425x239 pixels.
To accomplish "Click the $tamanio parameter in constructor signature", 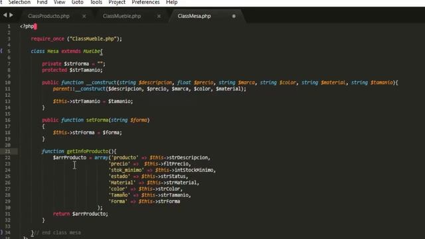I will click(381, 82).
